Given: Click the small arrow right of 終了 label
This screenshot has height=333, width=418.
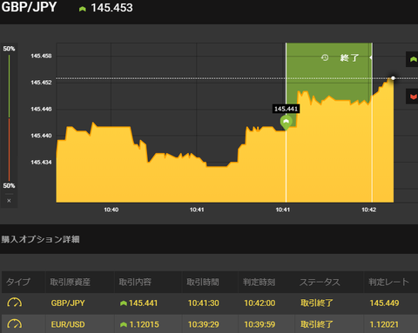Looking at the screenshot, I should pos(371,57).
